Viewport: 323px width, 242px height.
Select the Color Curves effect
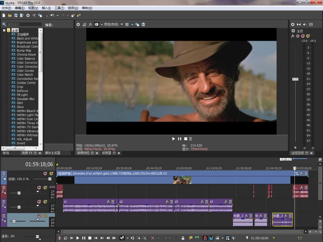click(25, 71)
